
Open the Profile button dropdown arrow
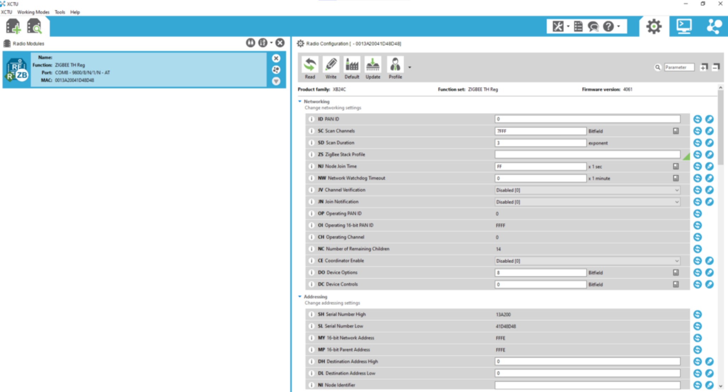click(x=409, y=67)
